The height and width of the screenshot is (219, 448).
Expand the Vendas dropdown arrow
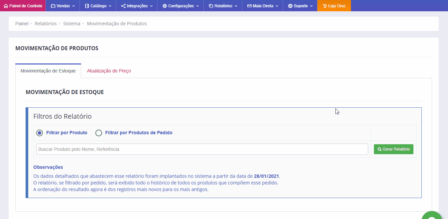(x=73, y=6)
